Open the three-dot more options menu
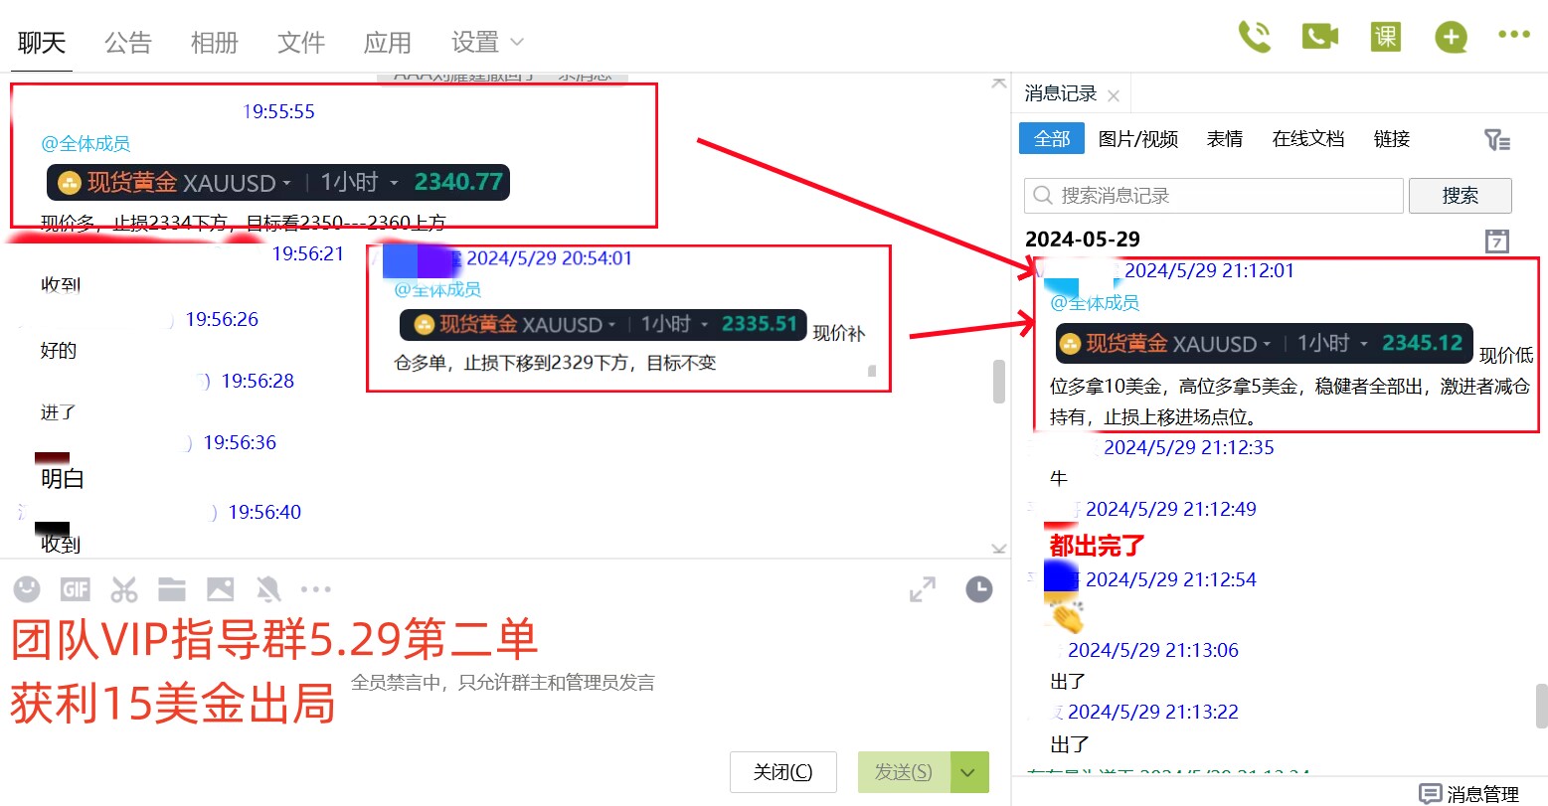This screenshot has width=1548, height=806. point(1513,35)
